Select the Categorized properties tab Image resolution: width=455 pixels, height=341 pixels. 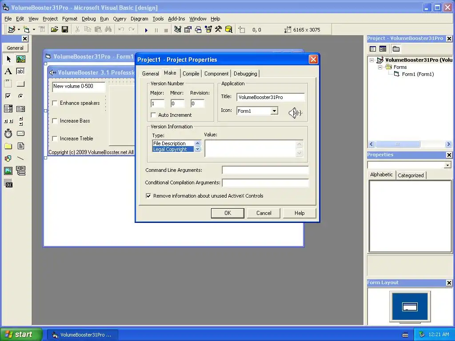click(x=411, y=175)
